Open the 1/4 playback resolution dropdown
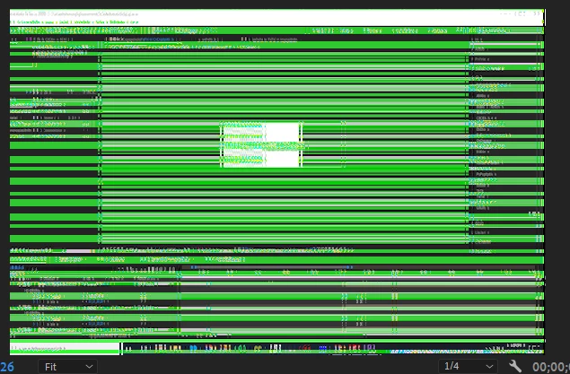 coord(469,366)
